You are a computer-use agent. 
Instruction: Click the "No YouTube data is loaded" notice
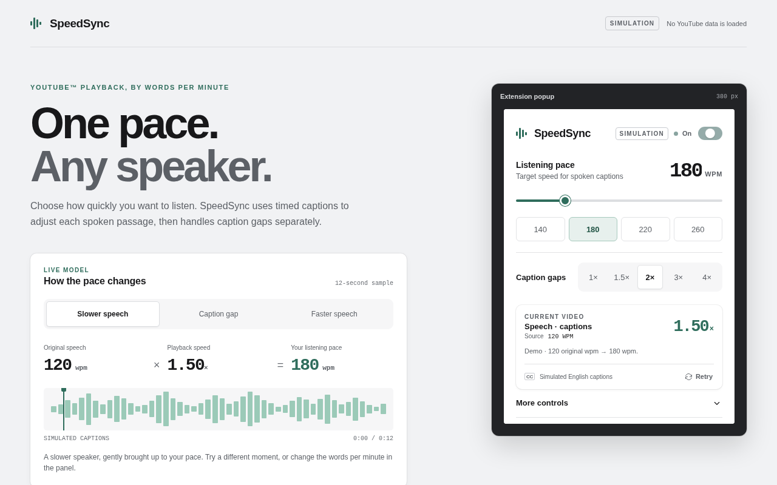(x=707, y=24)
